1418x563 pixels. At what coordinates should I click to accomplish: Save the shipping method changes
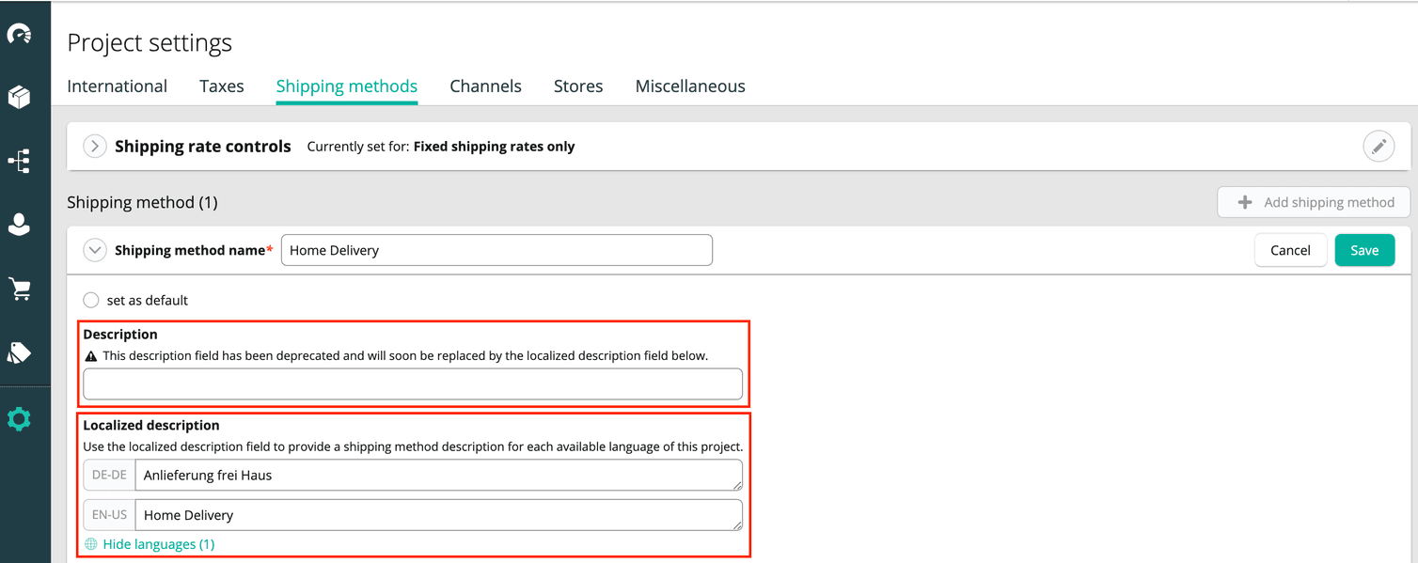1364,250
